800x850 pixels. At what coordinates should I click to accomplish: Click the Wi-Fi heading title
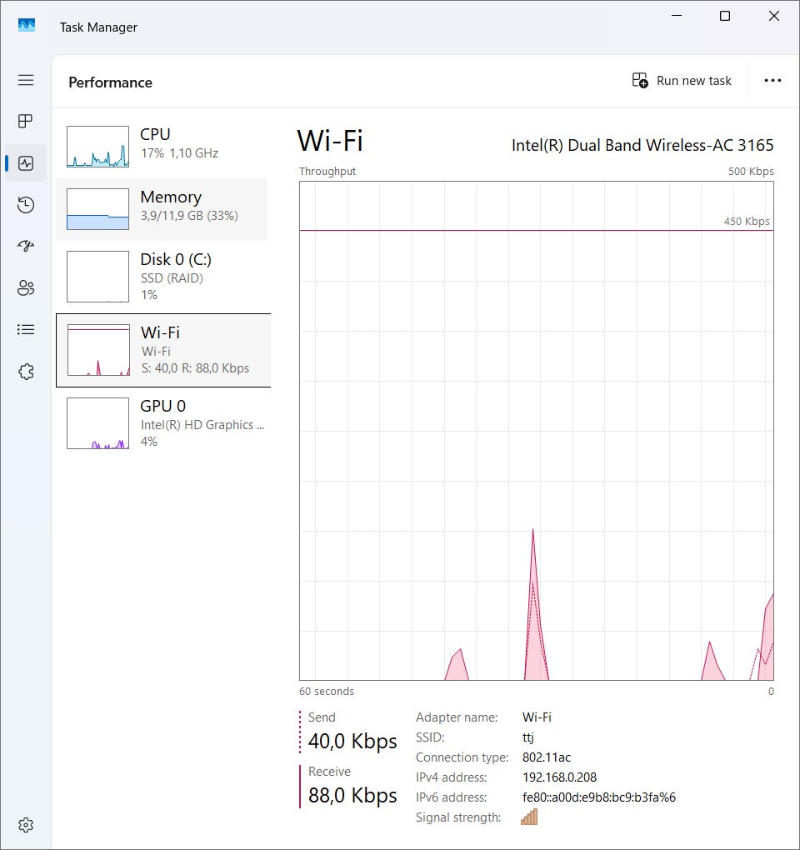click(x=330, y=141)
